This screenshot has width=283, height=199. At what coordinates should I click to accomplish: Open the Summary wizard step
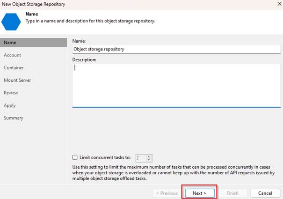coord(14,118)
